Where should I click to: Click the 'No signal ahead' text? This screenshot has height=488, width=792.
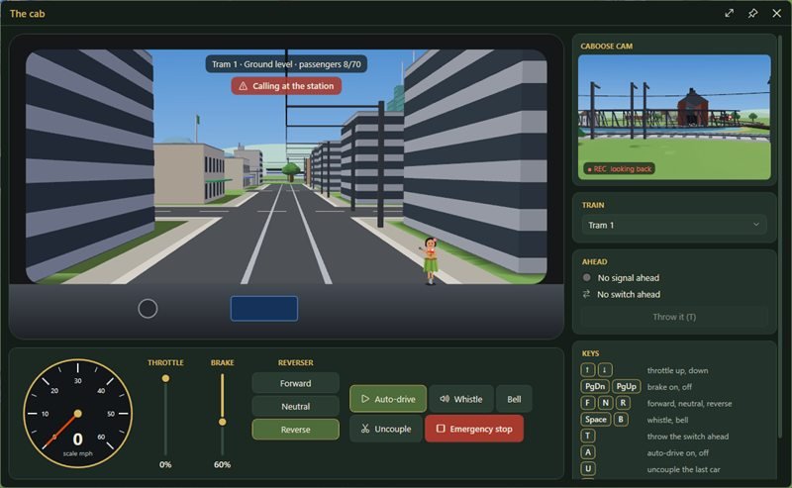pyautogui.click(x=629, y=278)
